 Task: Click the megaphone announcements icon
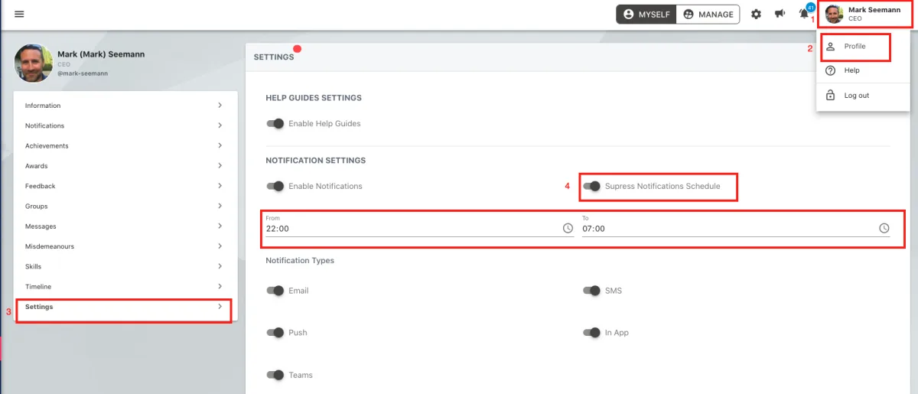click(x=780, y=14)
